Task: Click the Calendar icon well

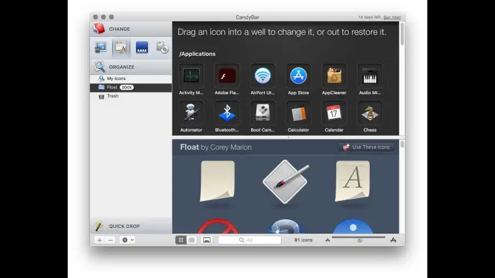Action: coord(334,113)
